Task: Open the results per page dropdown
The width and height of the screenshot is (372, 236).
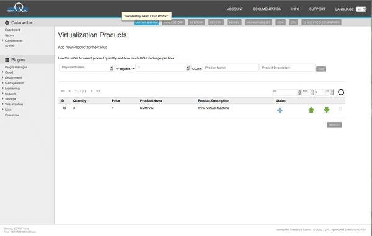Action: point(329,92)
